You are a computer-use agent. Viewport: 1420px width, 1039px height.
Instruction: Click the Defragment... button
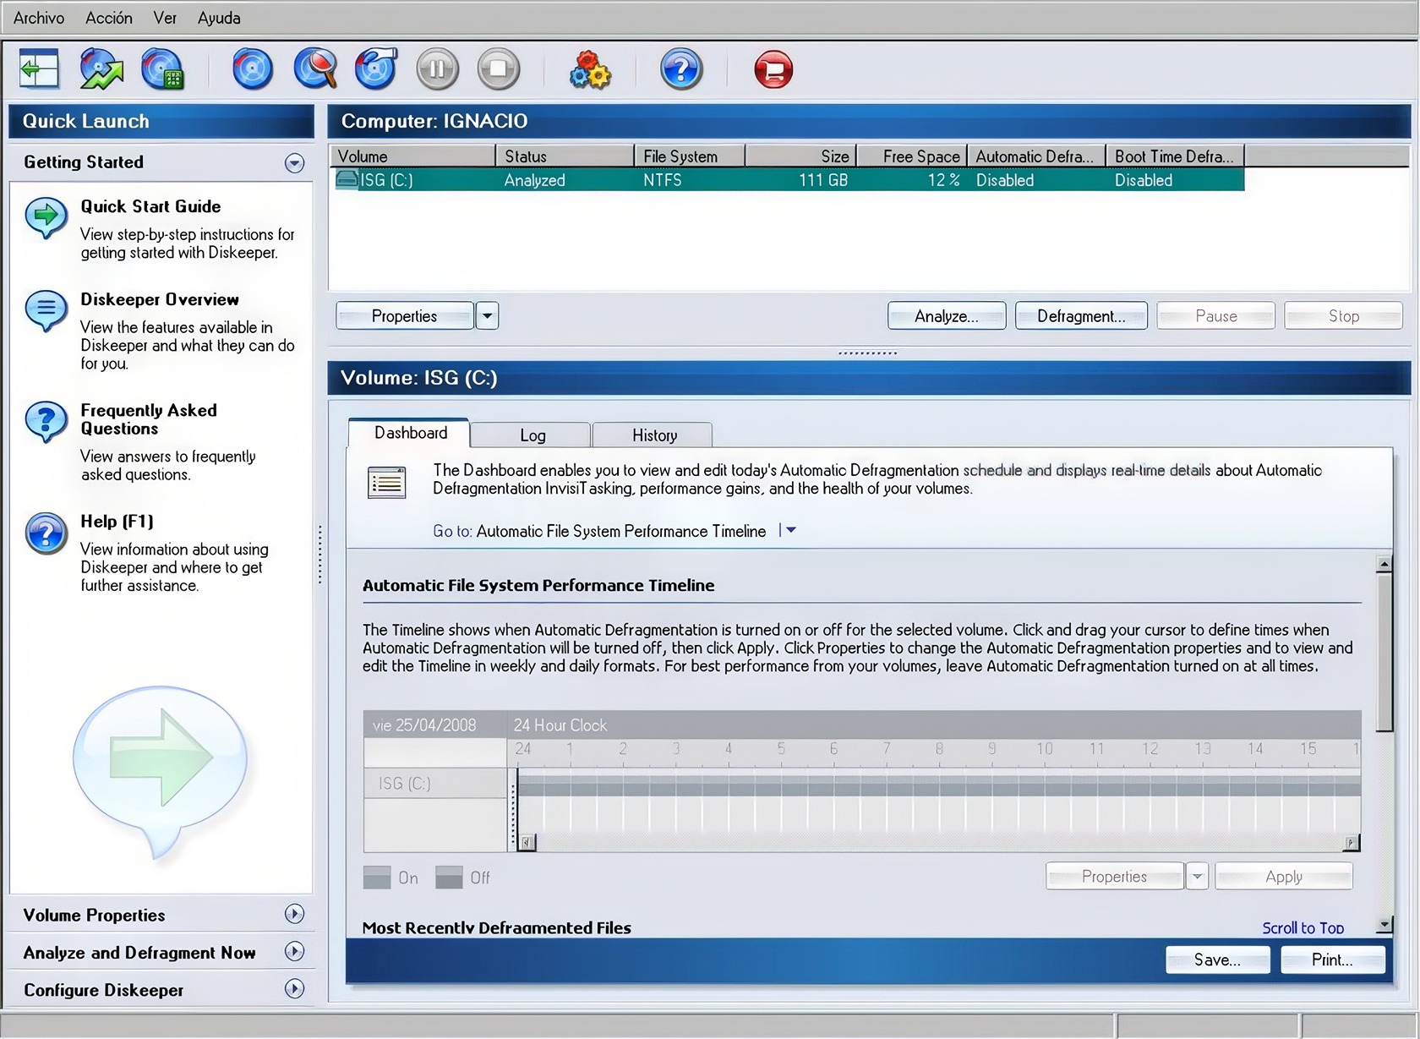[x=1080, y=316]
